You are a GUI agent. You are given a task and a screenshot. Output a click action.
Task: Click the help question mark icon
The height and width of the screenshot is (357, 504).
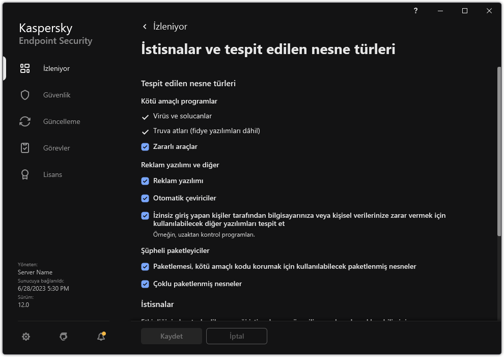point(415,10)
